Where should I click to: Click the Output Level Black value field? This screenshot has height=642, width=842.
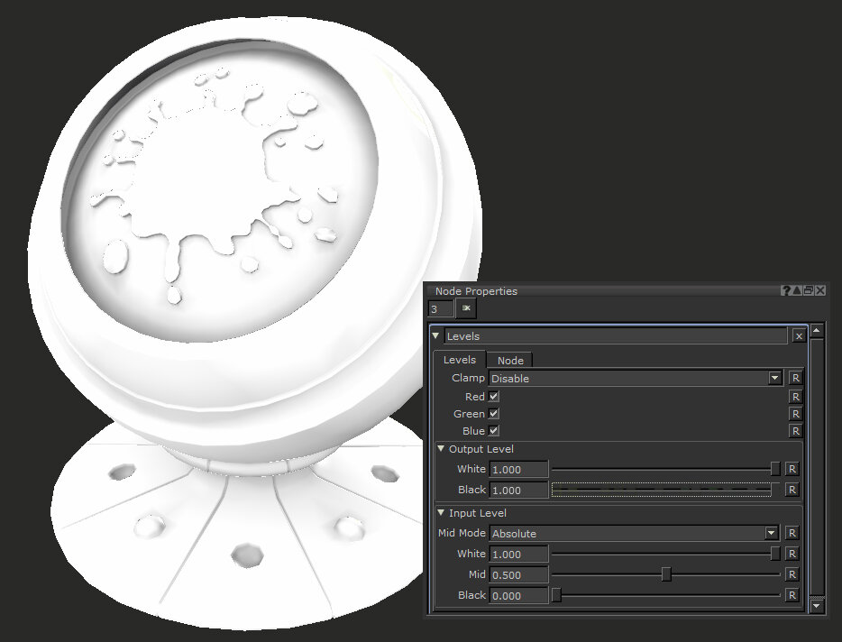pos(518,490)
